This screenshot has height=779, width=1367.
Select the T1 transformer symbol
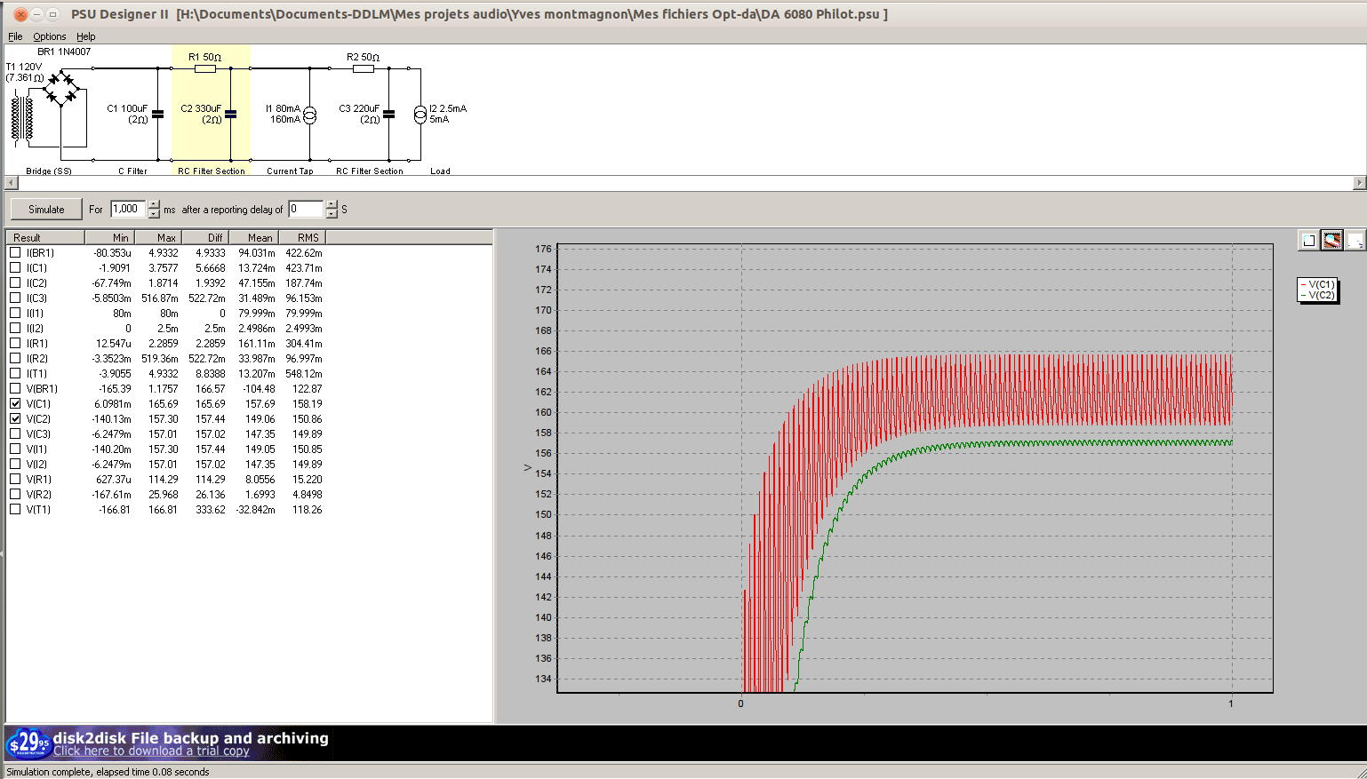coord(22,119)
